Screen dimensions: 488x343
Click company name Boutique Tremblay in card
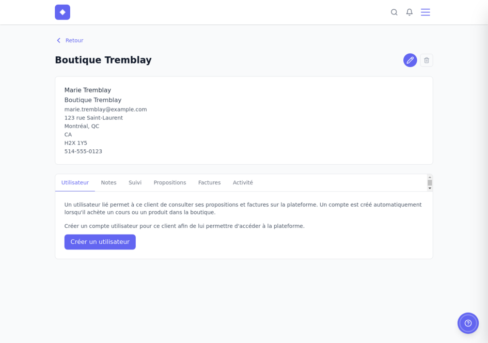click(x=93, y=100)
